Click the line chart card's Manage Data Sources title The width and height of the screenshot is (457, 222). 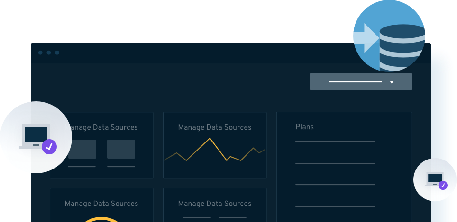[x=214, y=127]
